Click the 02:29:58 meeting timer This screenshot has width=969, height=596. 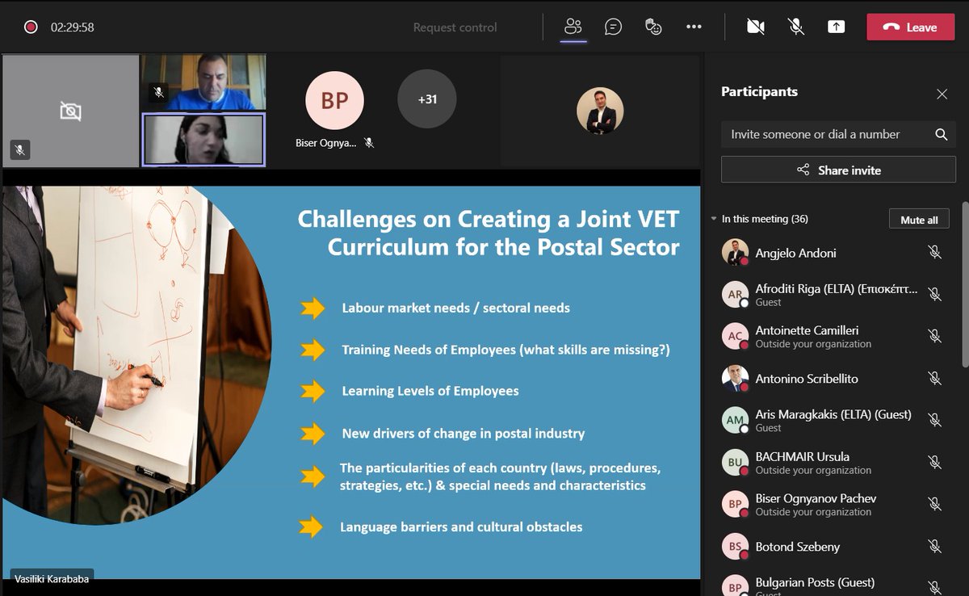(x=72, y=27)
